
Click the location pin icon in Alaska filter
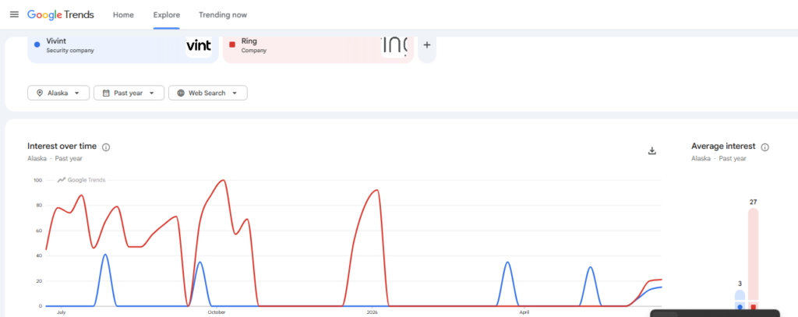(40, 93)
